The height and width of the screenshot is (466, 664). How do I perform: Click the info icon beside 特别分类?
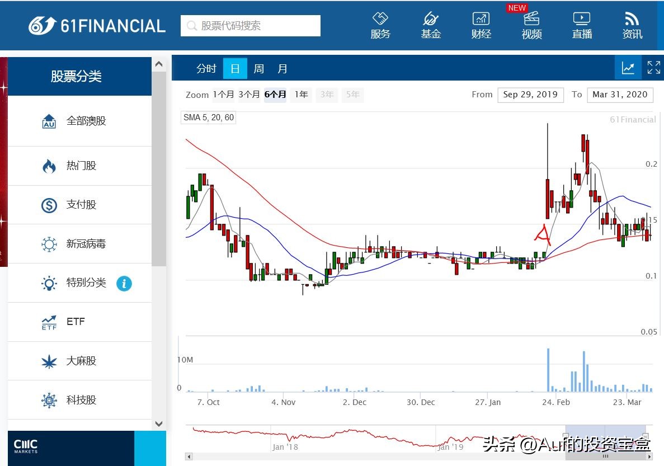tap(124, 284)
